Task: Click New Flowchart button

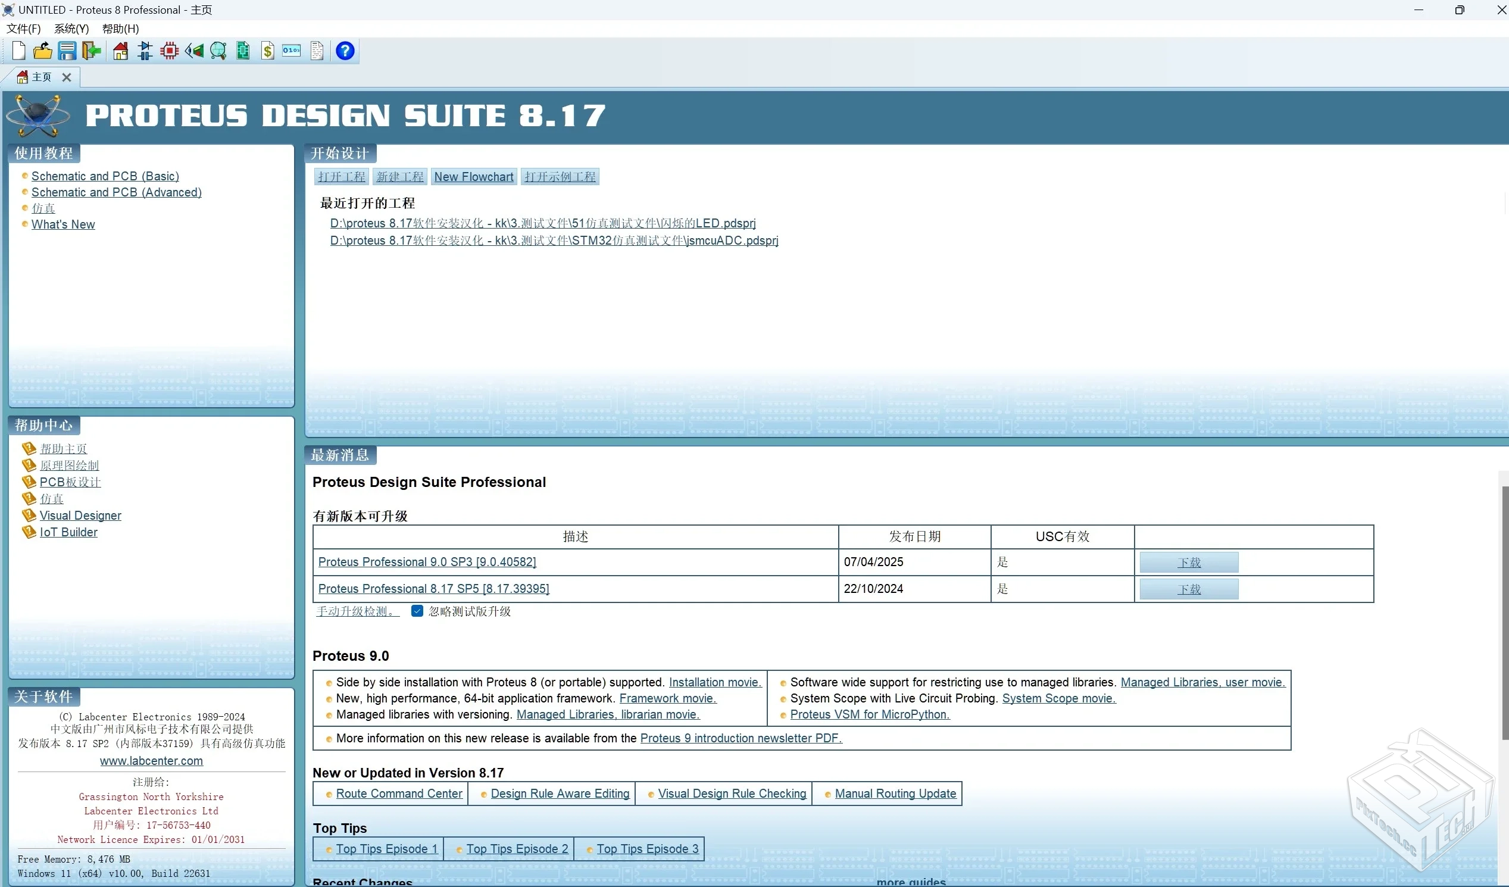Action: pyautogui.click(x=474, y=177)
